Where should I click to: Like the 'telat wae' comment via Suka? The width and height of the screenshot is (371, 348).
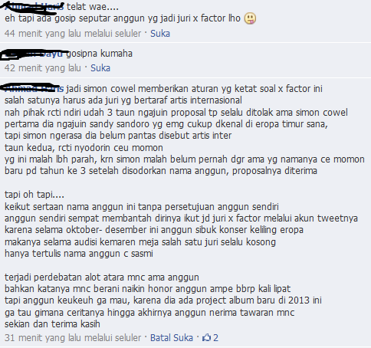tap(160, 34)
